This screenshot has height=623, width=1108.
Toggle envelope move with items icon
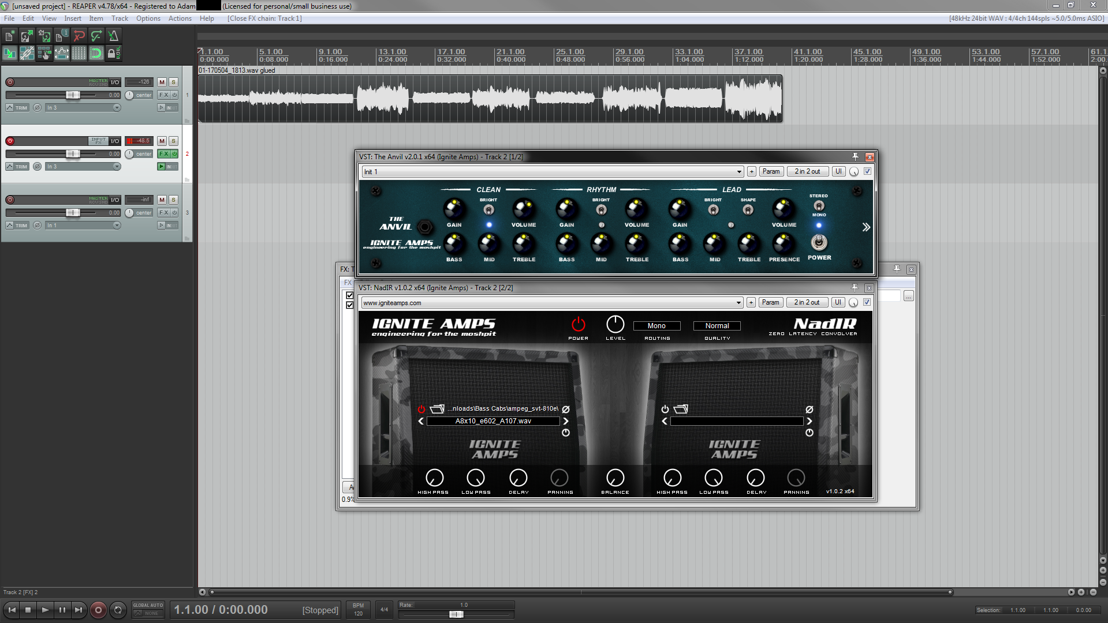coord(61,53)
